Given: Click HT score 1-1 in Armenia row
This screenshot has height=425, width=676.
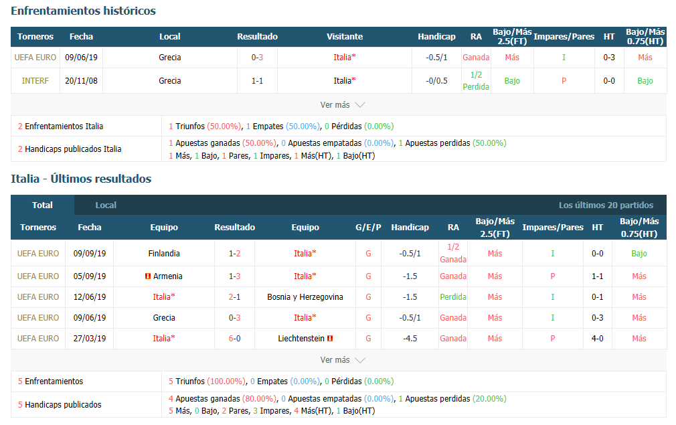Looking at the screenshot, I should click(x=598, y=276).
